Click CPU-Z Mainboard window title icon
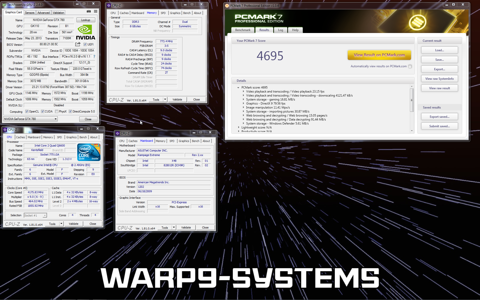Viewport: 480px width, 300px height. [x=117, y=133]
